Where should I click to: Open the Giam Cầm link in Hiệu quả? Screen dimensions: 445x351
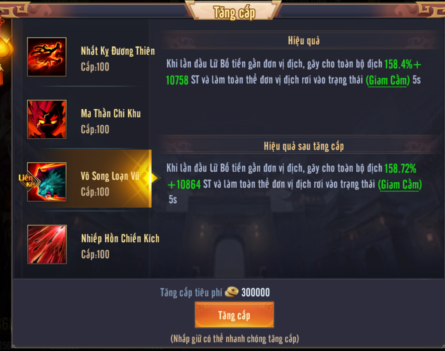coord(388,81)
